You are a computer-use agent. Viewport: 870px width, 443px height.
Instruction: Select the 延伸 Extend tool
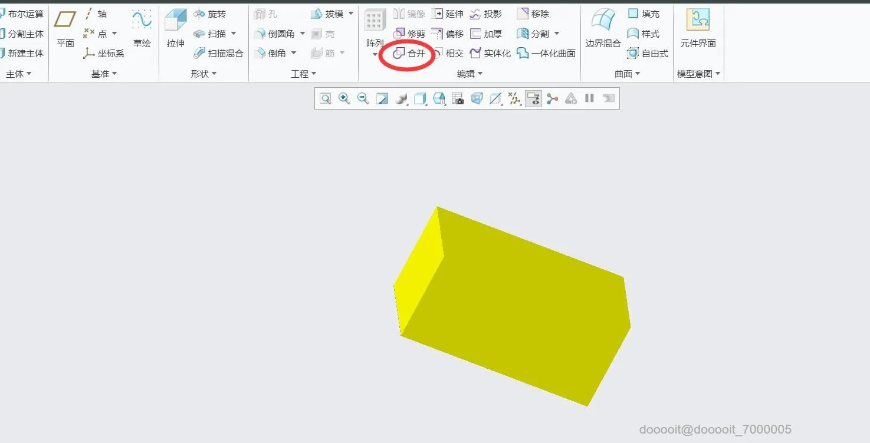tap(448, 14)
